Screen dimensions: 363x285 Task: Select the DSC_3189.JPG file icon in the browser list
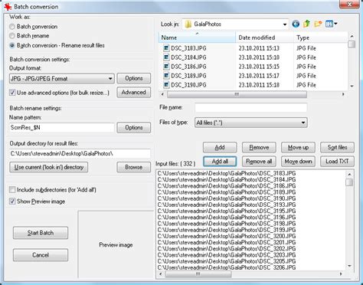tap(166, 76)
